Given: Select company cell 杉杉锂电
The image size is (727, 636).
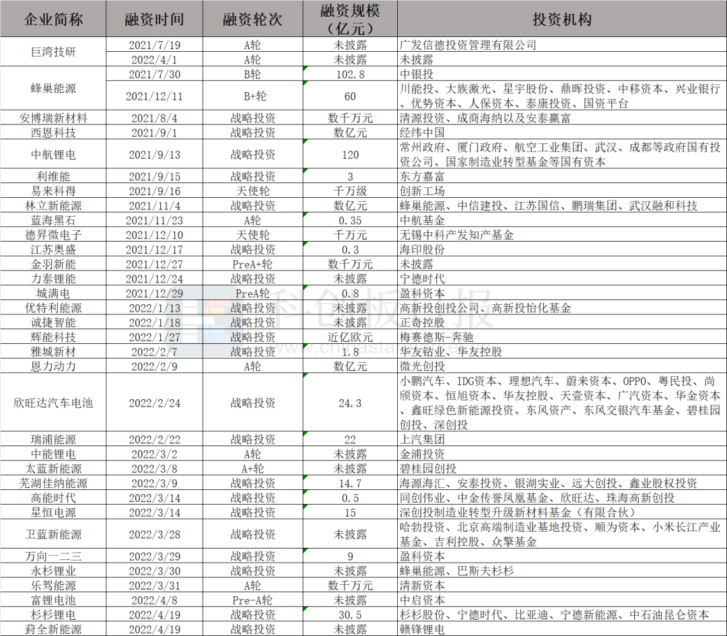Looking at the screenshot, I should (x=53, y=614).
